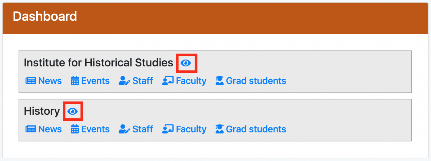Open Grad students link text under Institute for Historical Studies

[x=256, y=81]
